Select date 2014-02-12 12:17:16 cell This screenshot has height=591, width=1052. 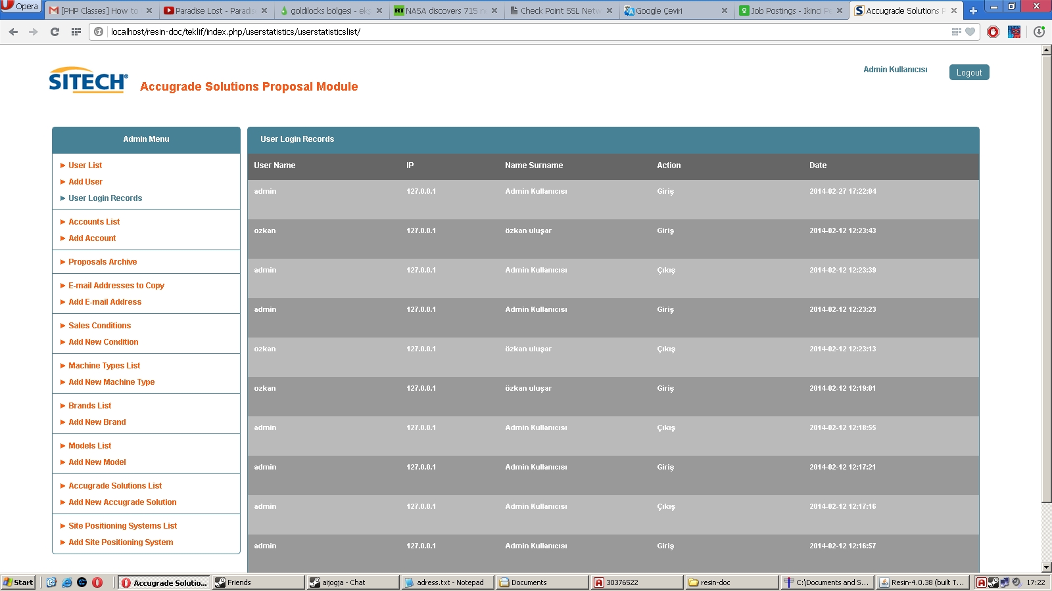[842, 507]
